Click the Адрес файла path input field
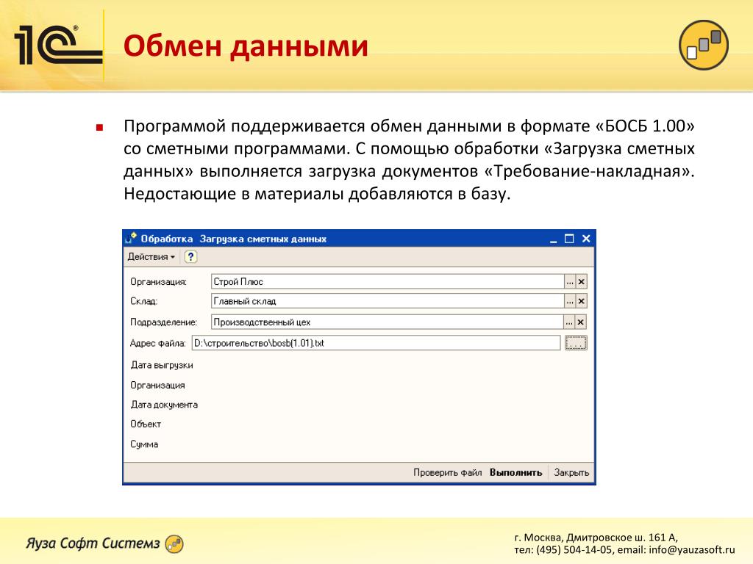The image size is (753, 564). [x=376, y=343]
